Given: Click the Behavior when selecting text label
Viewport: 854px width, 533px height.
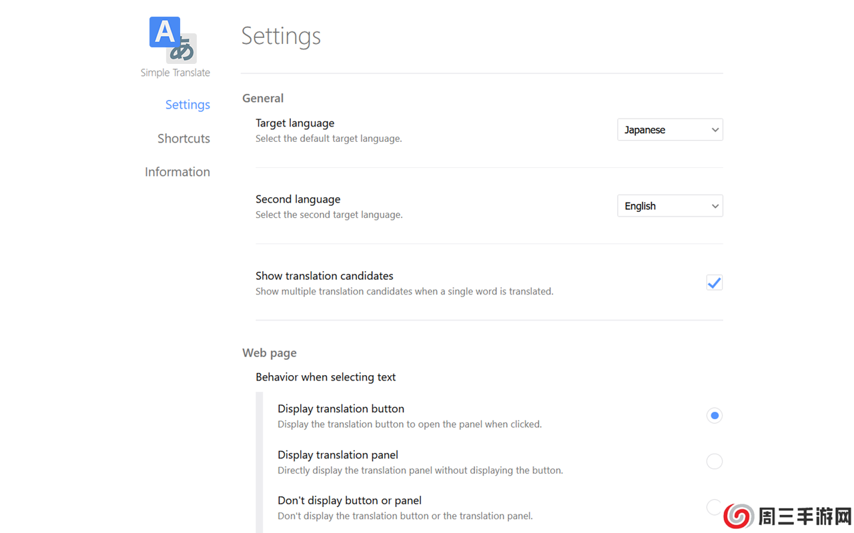Looking at the screenshot, I should tap(326, 377).
